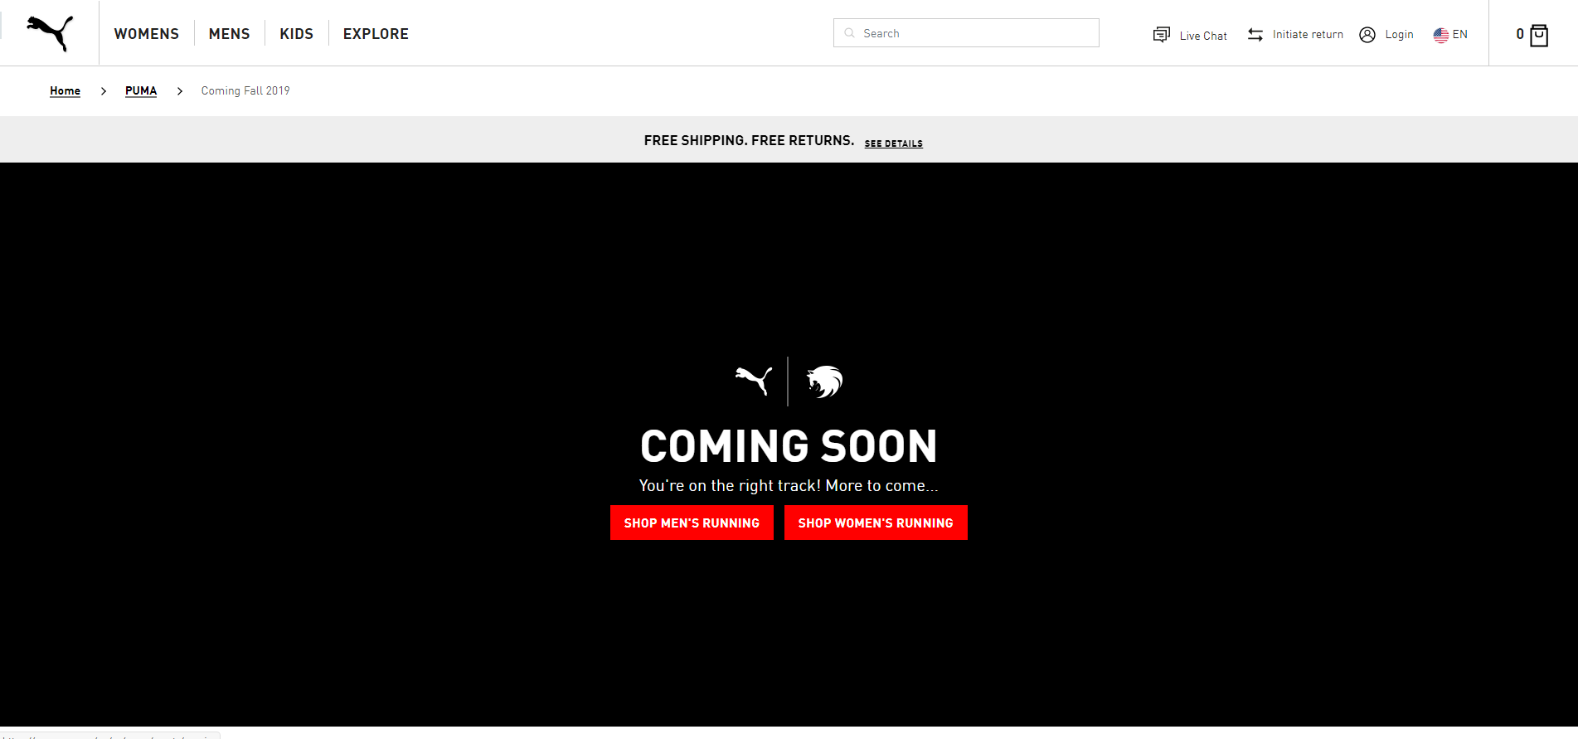Click the 'You're on the right track' text

(x=789, y=486)
